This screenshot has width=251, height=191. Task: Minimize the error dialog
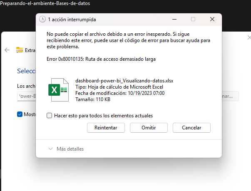[174, 20]
